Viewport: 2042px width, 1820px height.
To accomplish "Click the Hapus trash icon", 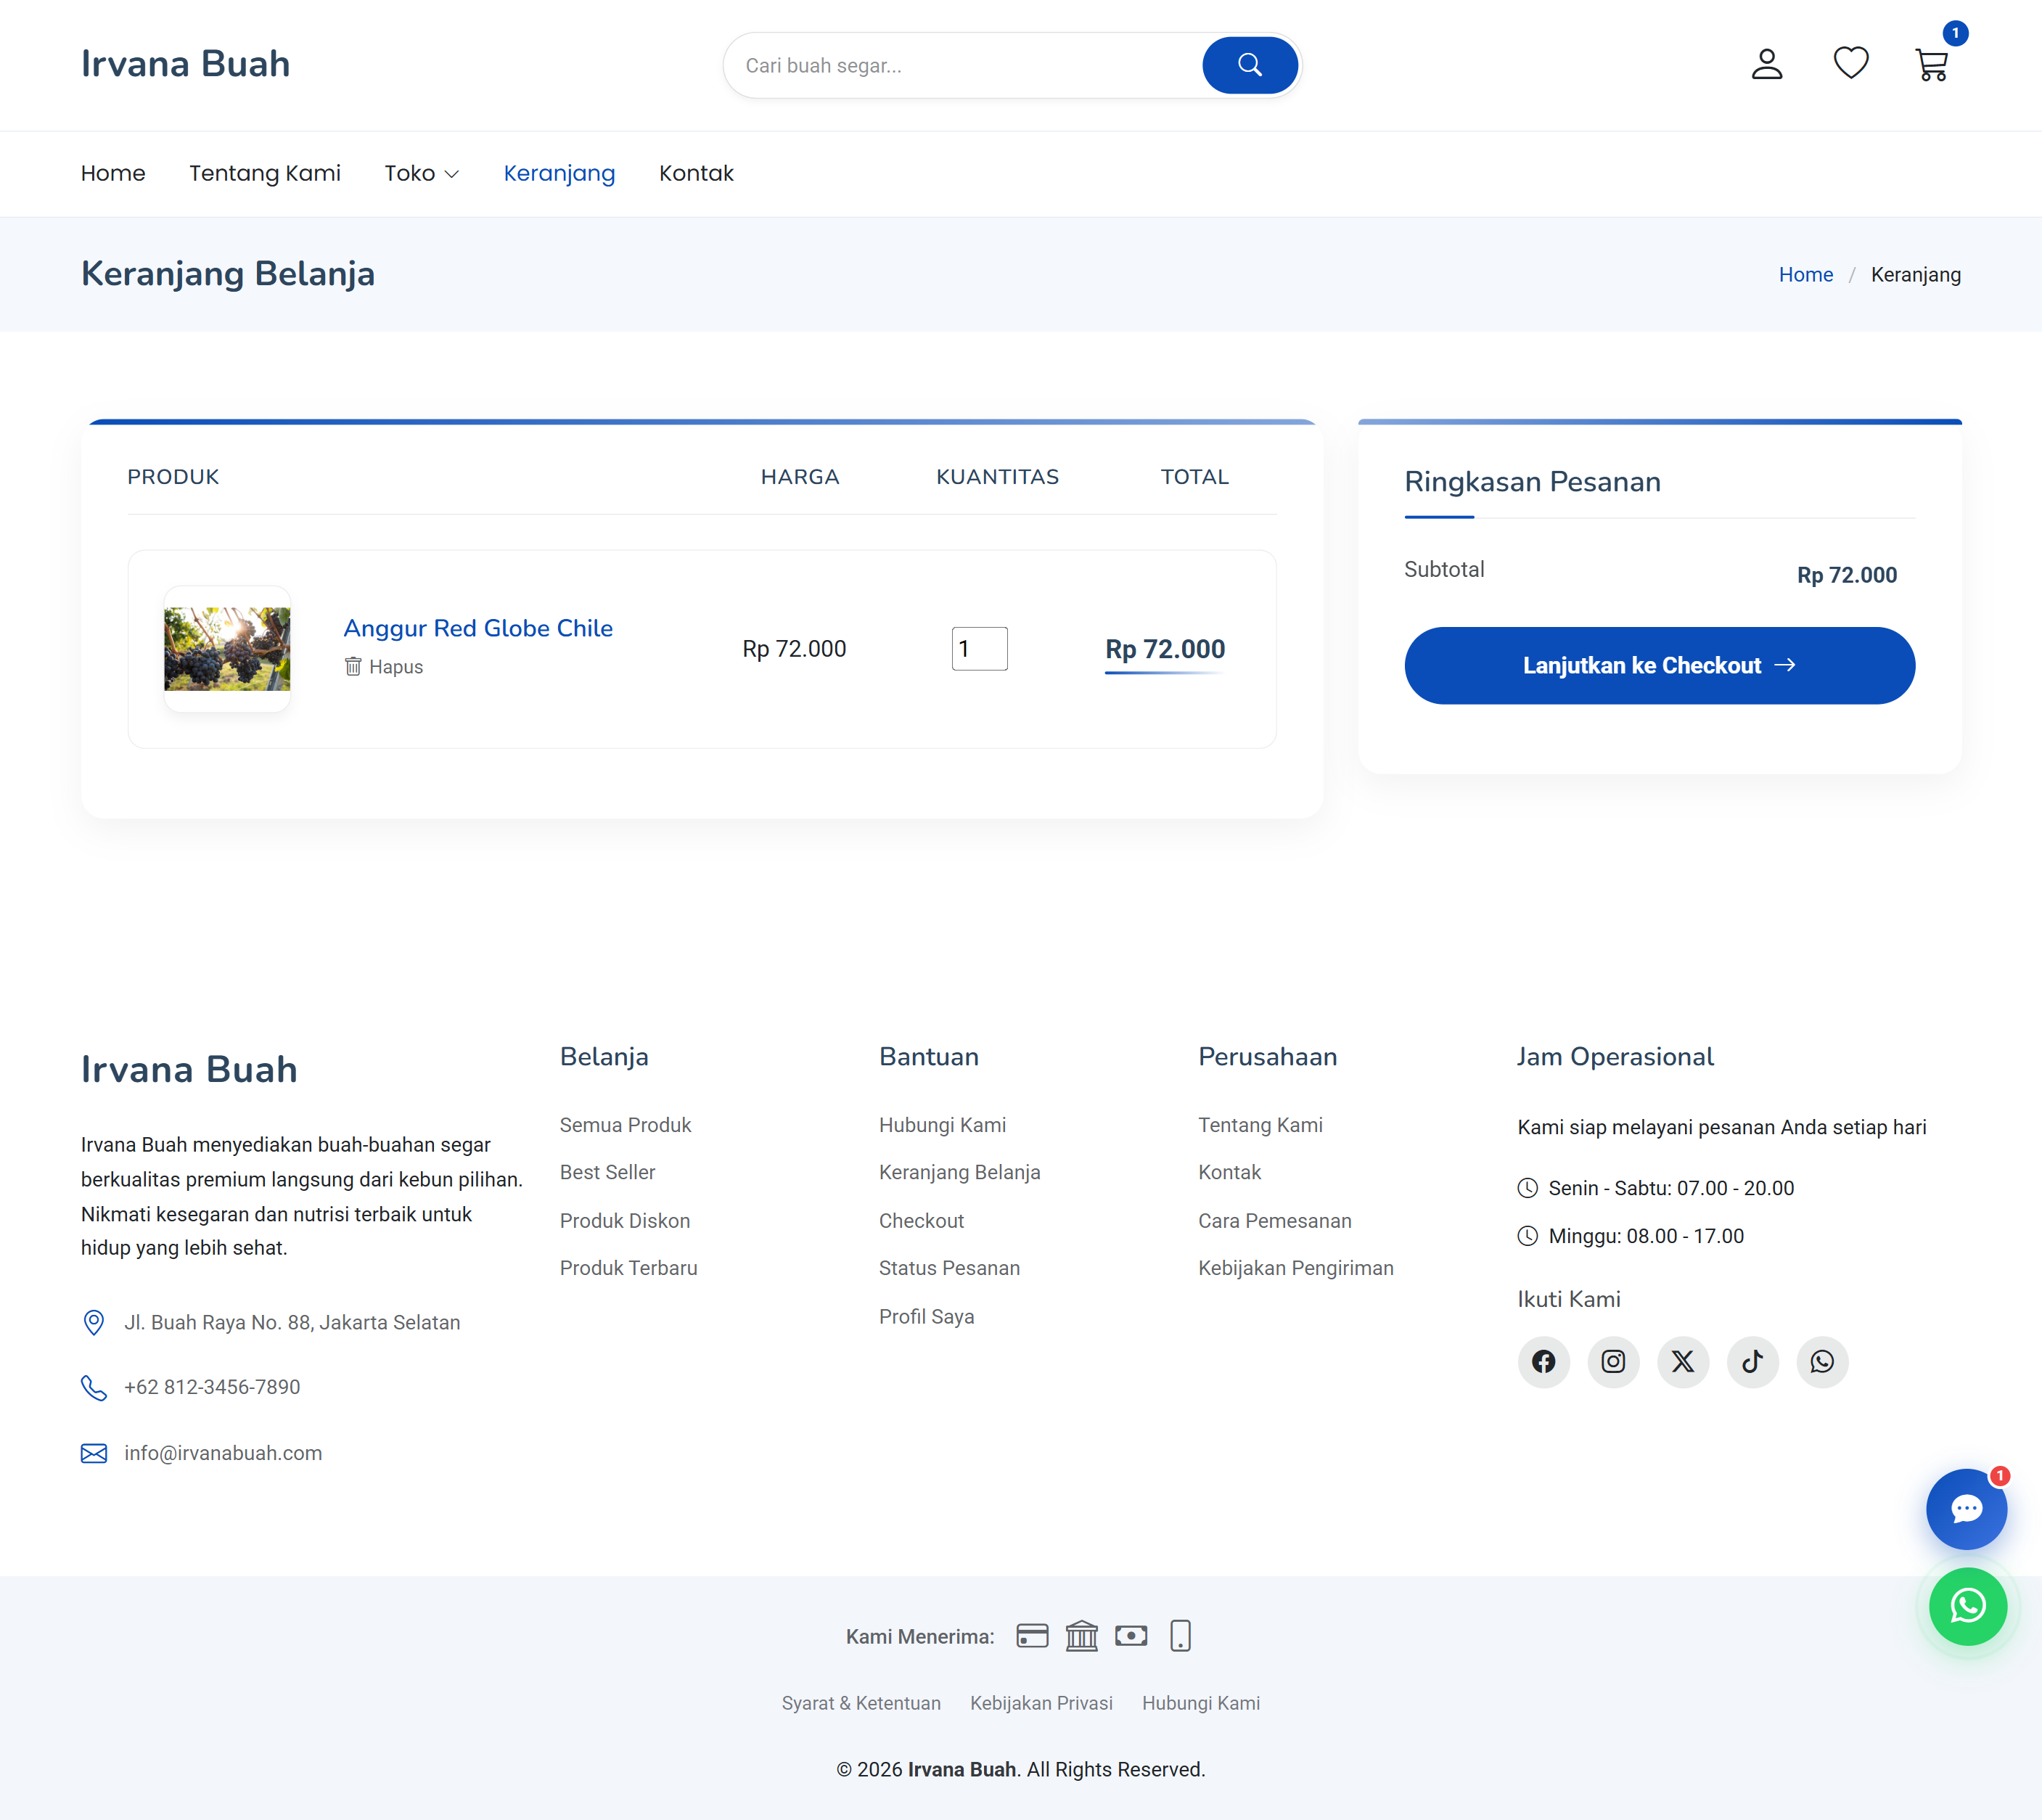I will 353,666.
